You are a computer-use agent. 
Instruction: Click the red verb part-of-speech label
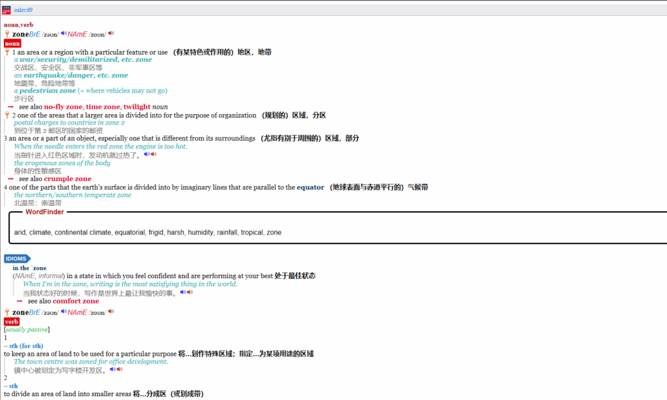click(12, 321)
